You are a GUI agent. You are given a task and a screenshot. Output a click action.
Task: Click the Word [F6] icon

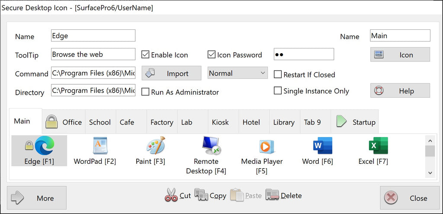[x=323, y=146]
